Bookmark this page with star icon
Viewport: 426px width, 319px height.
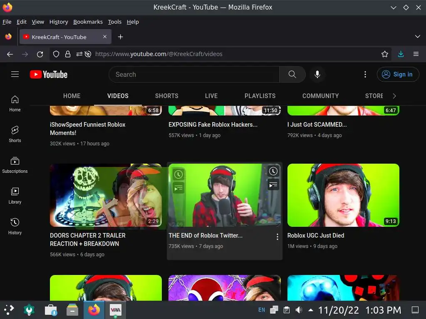click(384, 54)
